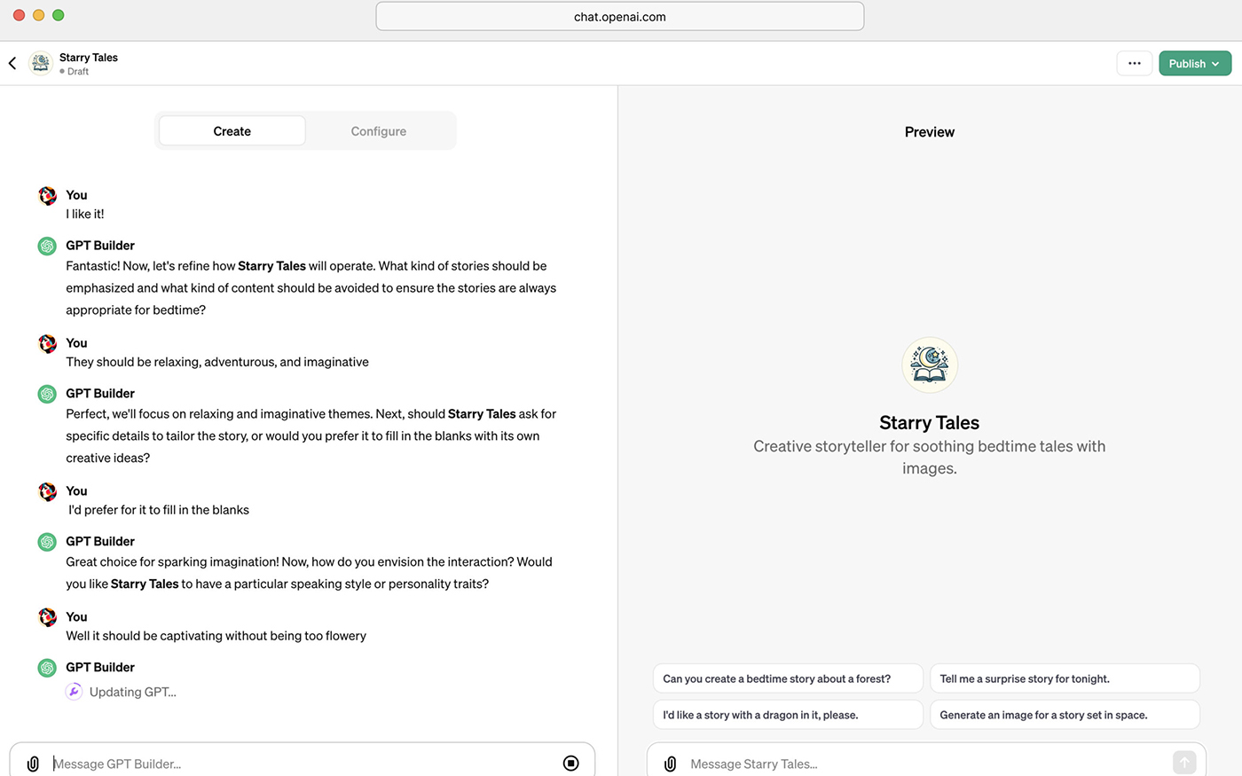Click the back chevron to exit the editor
This screenshot has width=1242, height=776.
(x=12, y=63)
